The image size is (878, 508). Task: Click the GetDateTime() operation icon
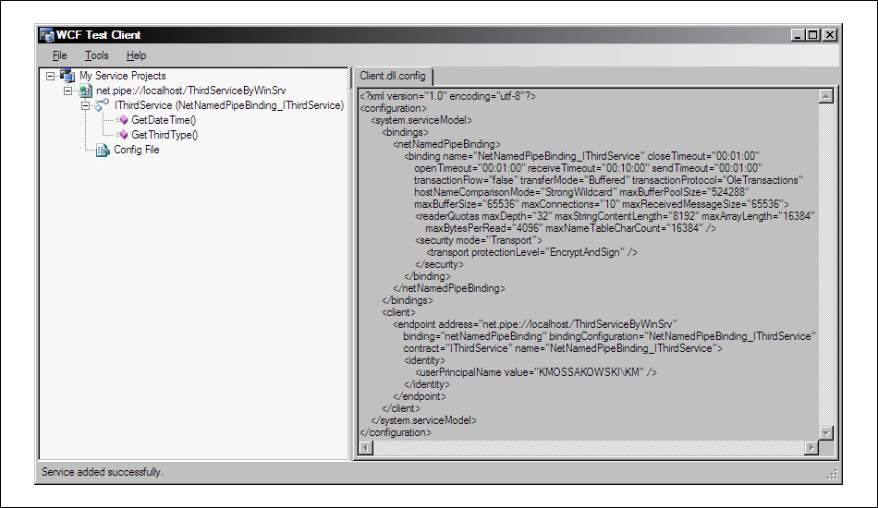[x=122, y=120]
